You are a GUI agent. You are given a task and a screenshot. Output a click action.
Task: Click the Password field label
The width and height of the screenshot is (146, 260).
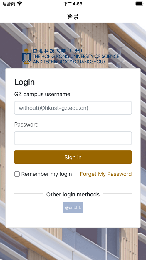point(26,125)
